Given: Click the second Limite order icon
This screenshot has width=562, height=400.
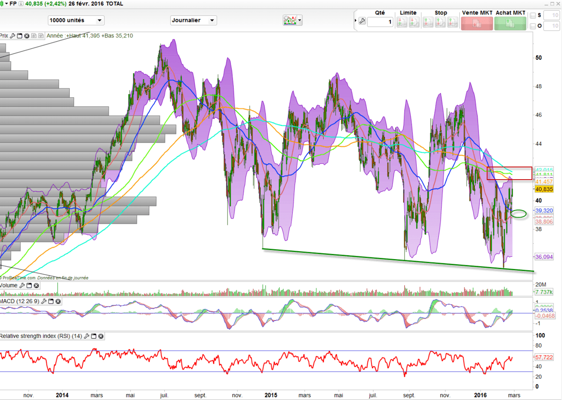Looking at the screenshot, I should tap(414, 22).
